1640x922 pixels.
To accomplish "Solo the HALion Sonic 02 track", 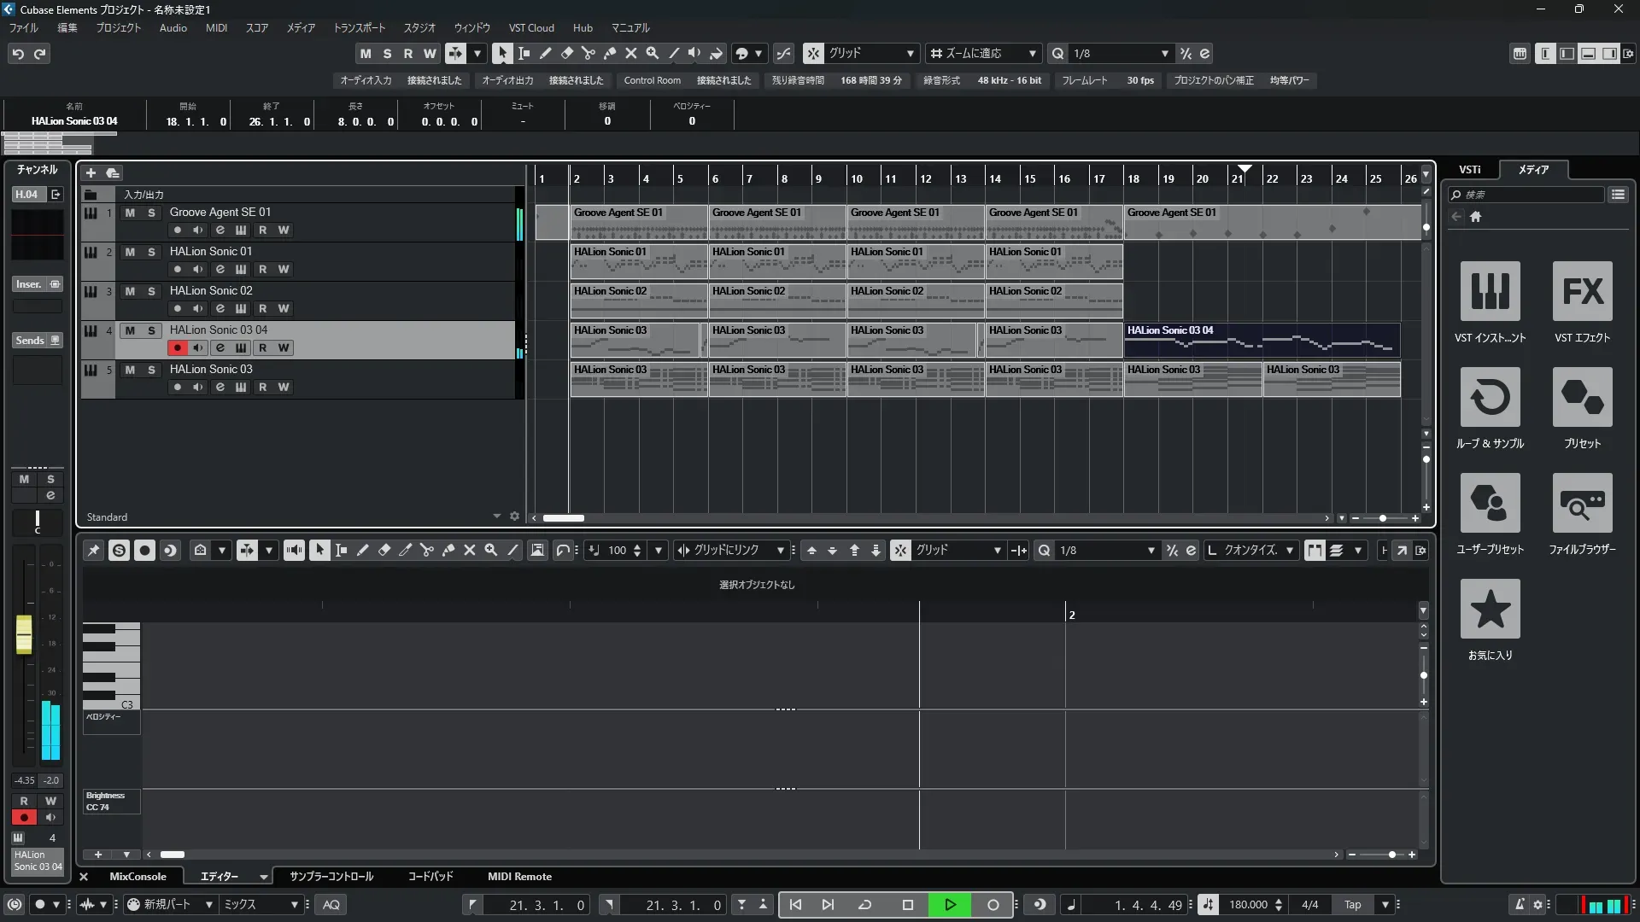I will point(151,291).
